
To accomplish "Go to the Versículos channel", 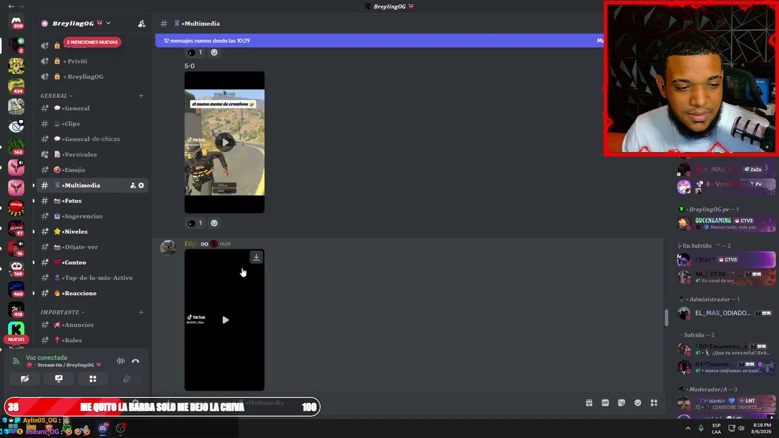I will tap(93, 155).
